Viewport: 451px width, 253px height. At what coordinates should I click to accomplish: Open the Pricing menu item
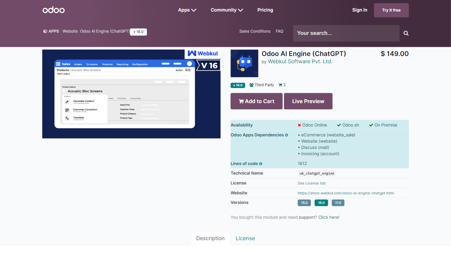click(x=265, y=10)
